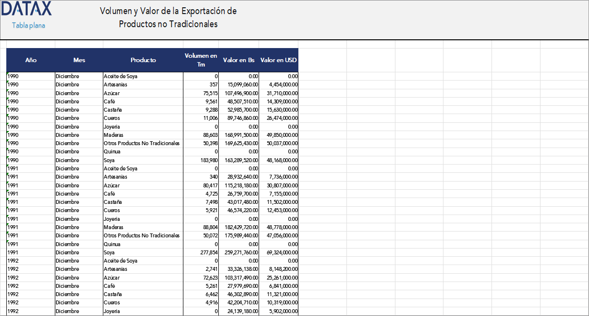Select the "Otros Productos No Tradicionales" cell for 1990
The height and width of the screenshot is (316, 589).
pos(142,143)
